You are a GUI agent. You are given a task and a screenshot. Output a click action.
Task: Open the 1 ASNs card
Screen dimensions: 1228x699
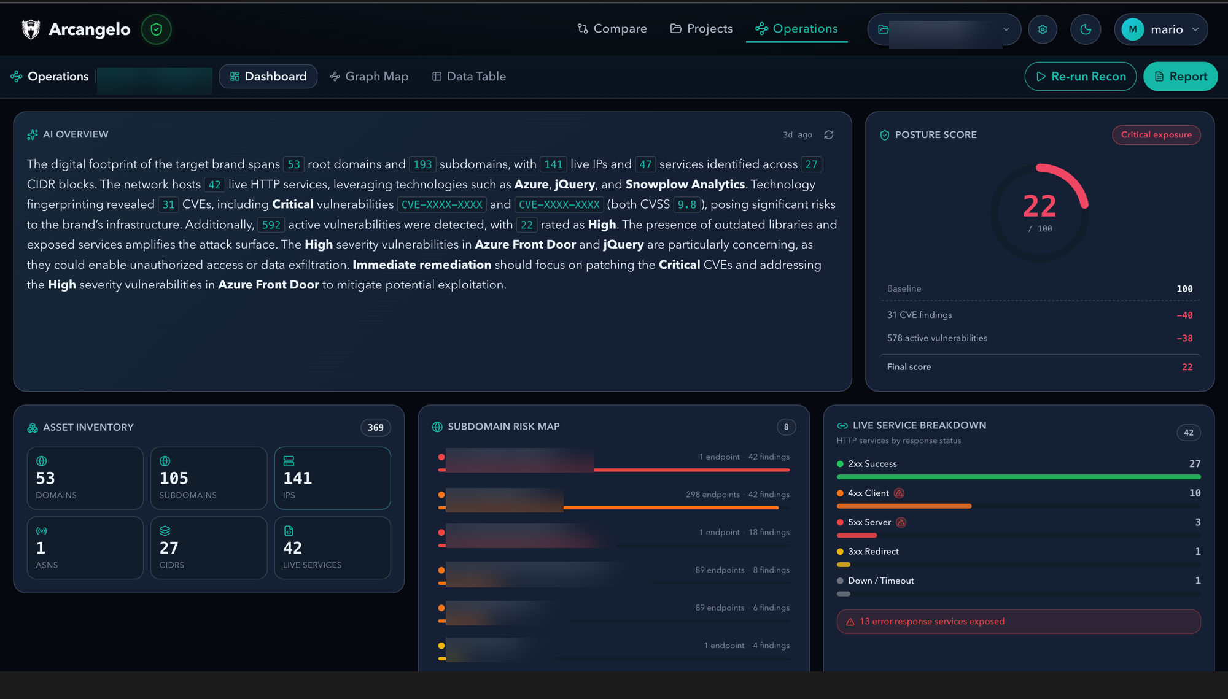click(85, 548)
